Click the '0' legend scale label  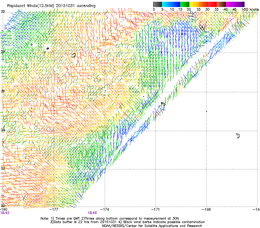coord(154,9)
